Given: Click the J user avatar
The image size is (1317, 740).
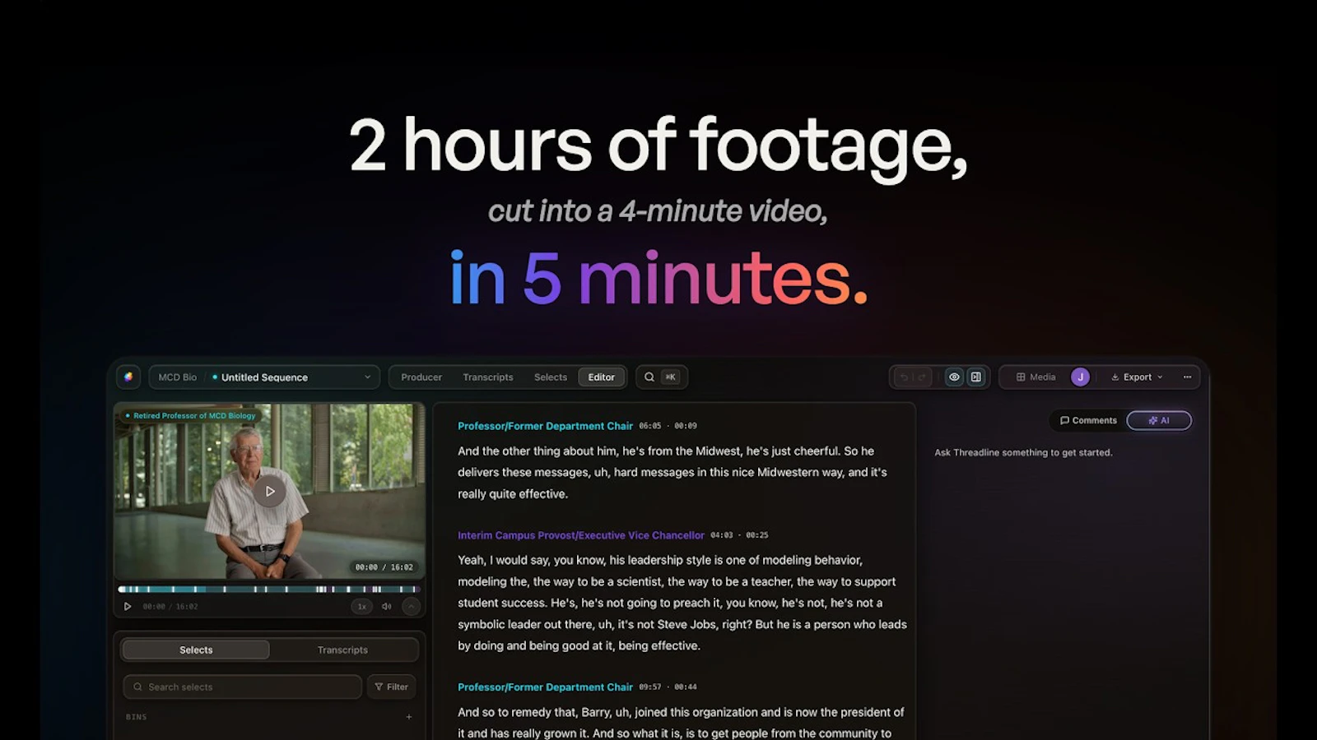Looking at the screenshot, I should tap(1081, 377).
